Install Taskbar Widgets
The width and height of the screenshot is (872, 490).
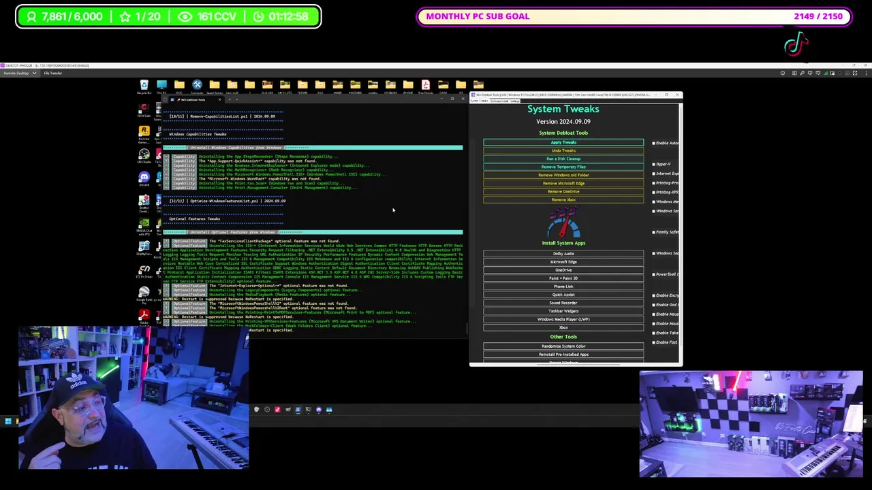(563, 311)
